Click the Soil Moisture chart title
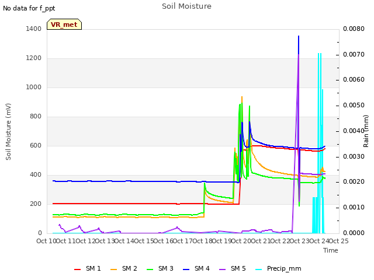The image size is (374, 280). 186,6
